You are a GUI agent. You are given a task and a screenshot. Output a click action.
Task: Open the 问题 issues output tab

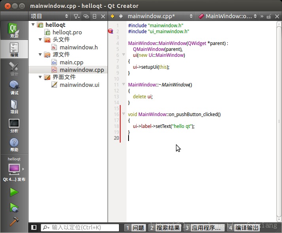(135, 227)
